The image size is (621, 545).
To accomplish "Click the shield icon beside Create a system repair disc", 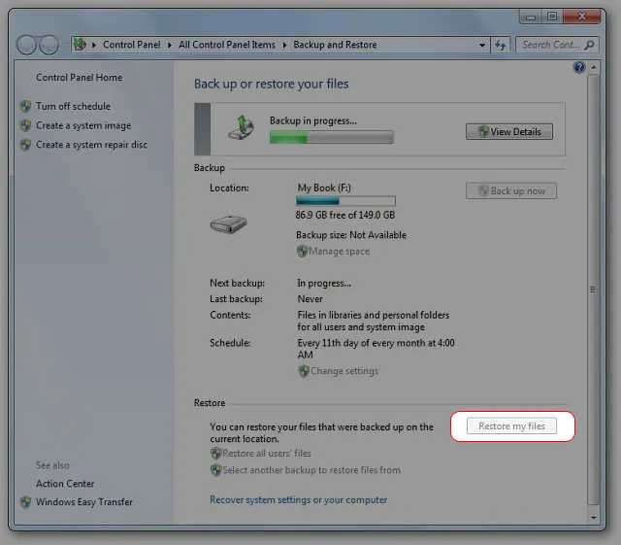I will tap(25, 145).
